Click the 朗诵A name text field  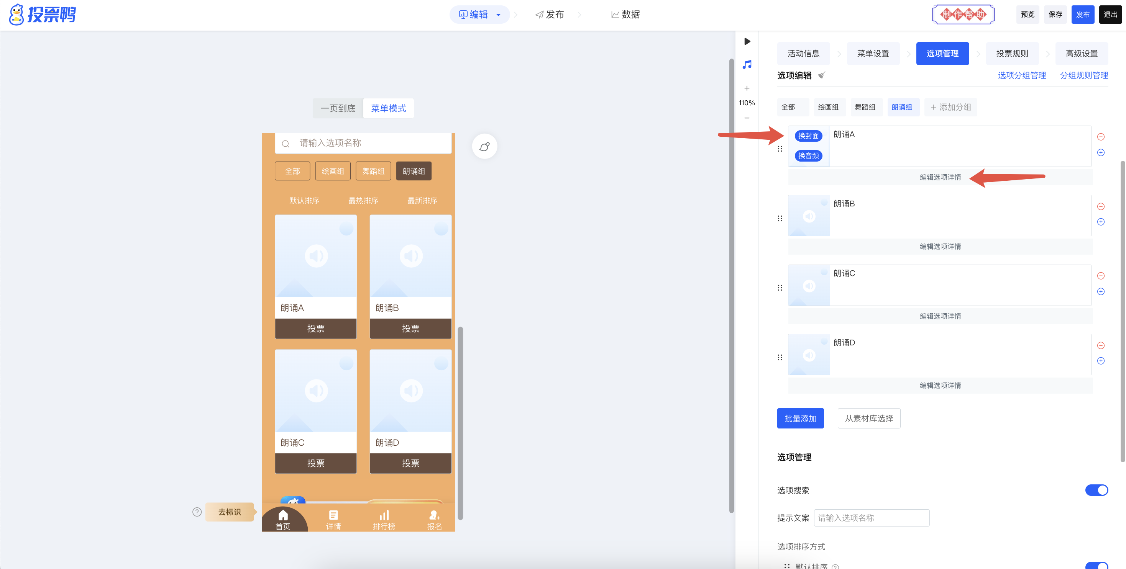(960, 146)
